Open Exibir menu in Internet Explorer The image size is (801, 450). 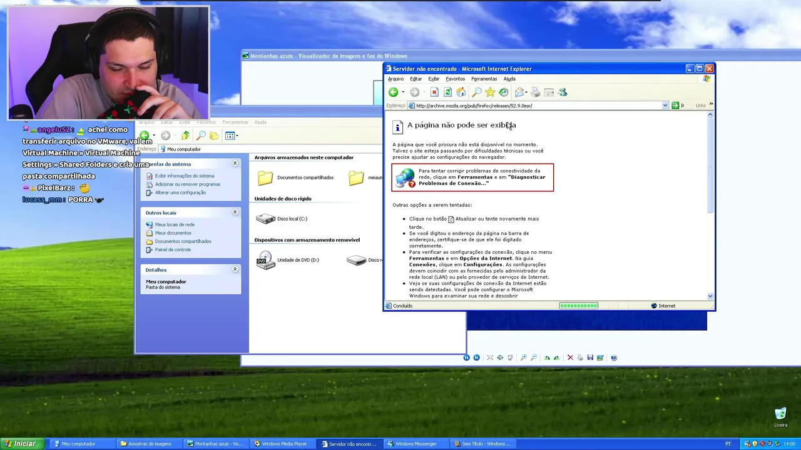coord(434,79)
